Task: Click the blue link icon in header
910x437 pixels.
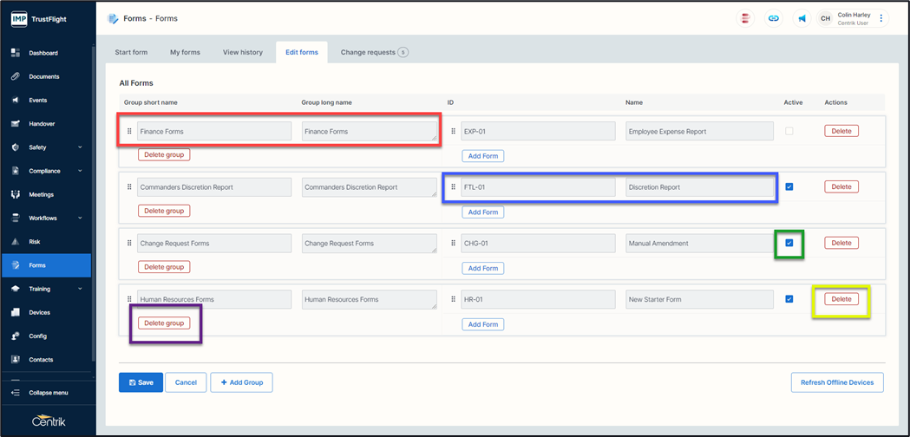Action: [x=774, y=18]
